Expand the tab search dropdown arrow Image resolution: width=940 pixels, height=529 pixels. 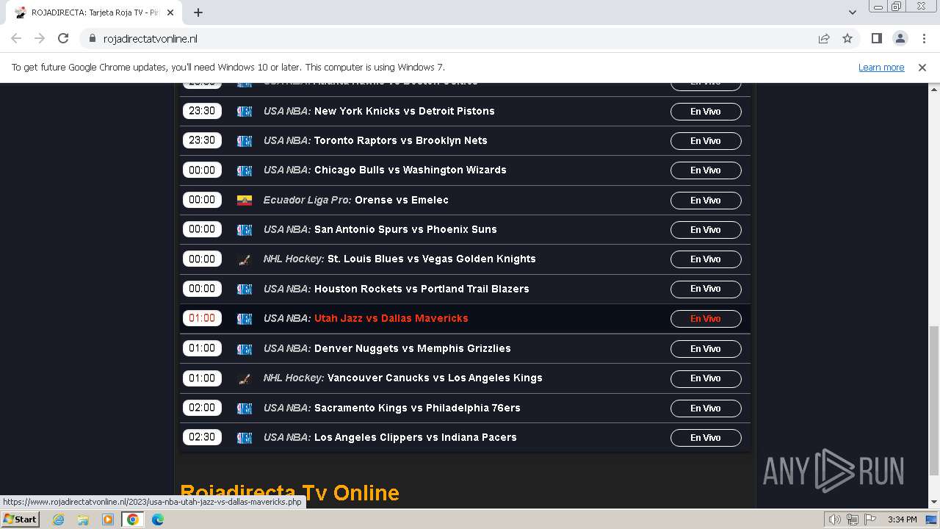(852, 12)
